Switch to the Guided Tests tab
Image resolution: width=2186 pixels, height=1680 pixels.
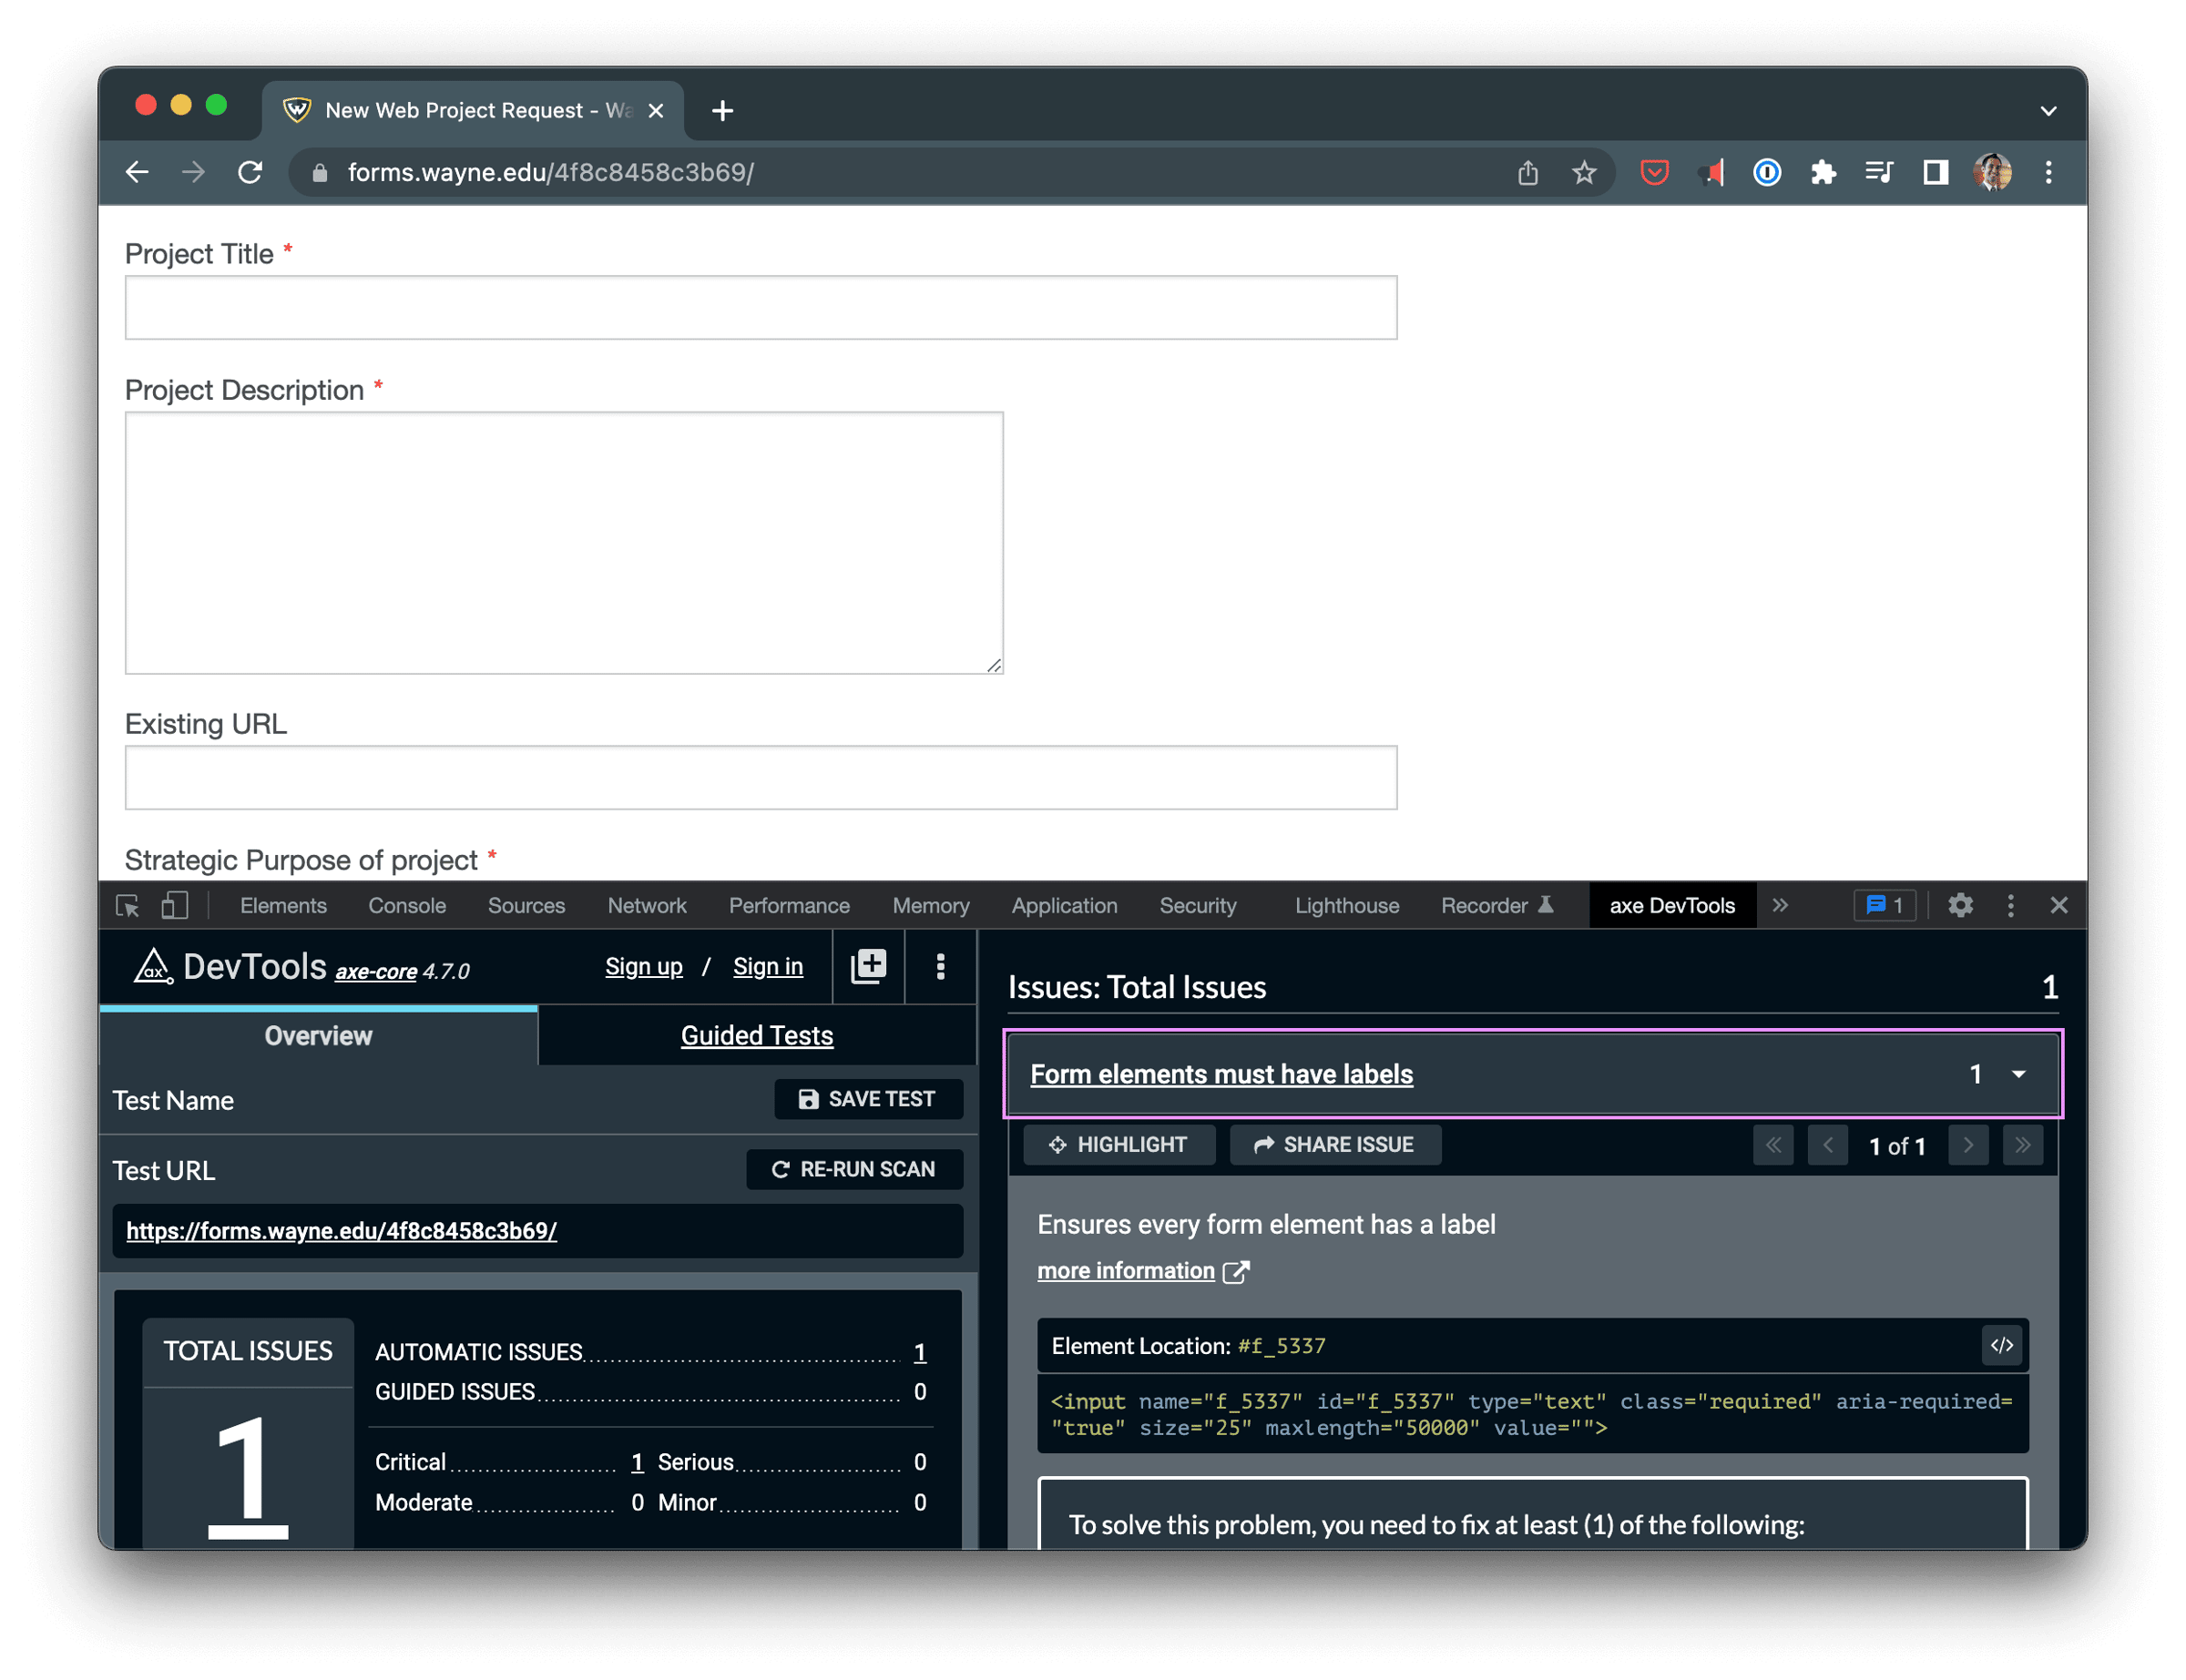pyautogui.click(x=757, y=1035)
